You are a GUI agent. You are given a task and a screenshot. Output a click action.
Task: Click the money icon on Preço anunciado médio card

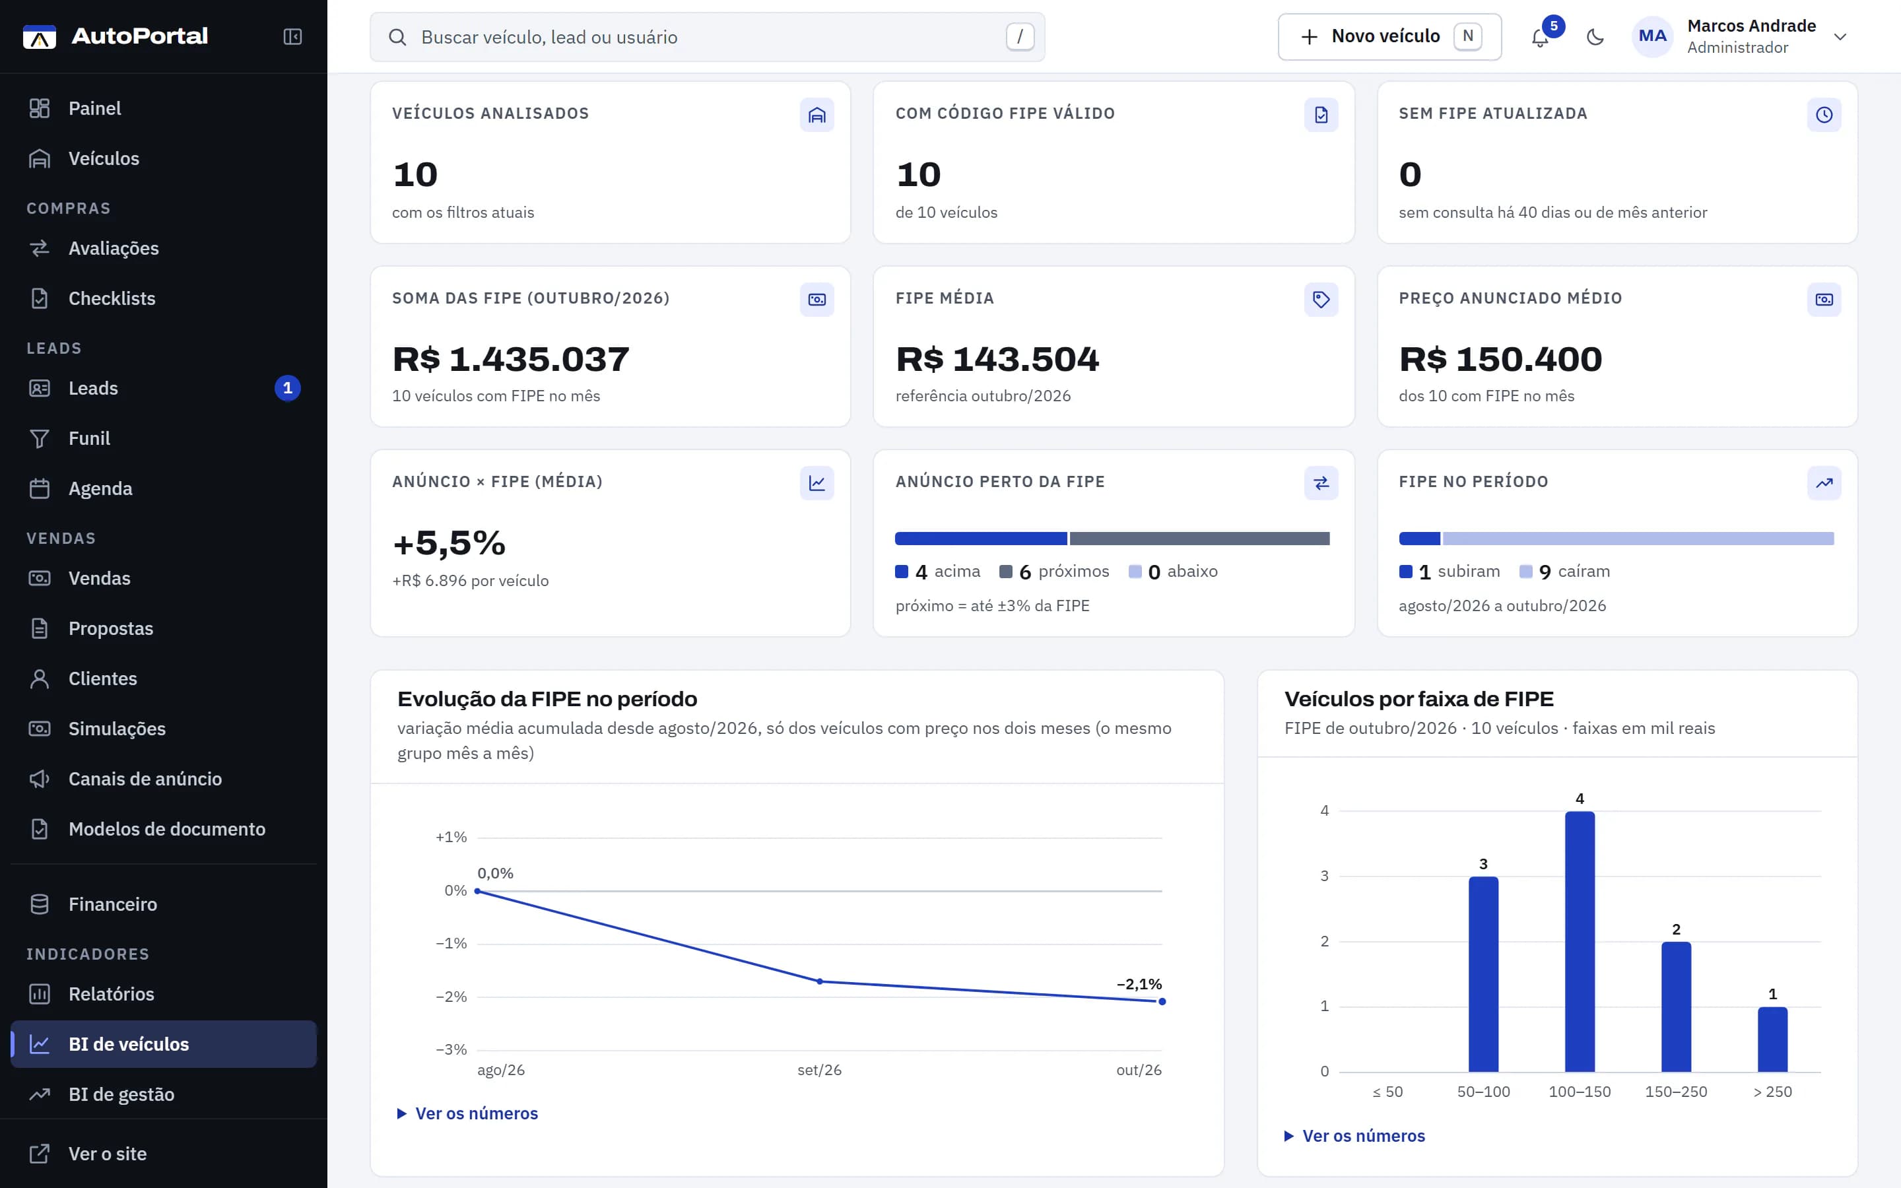1824,300
